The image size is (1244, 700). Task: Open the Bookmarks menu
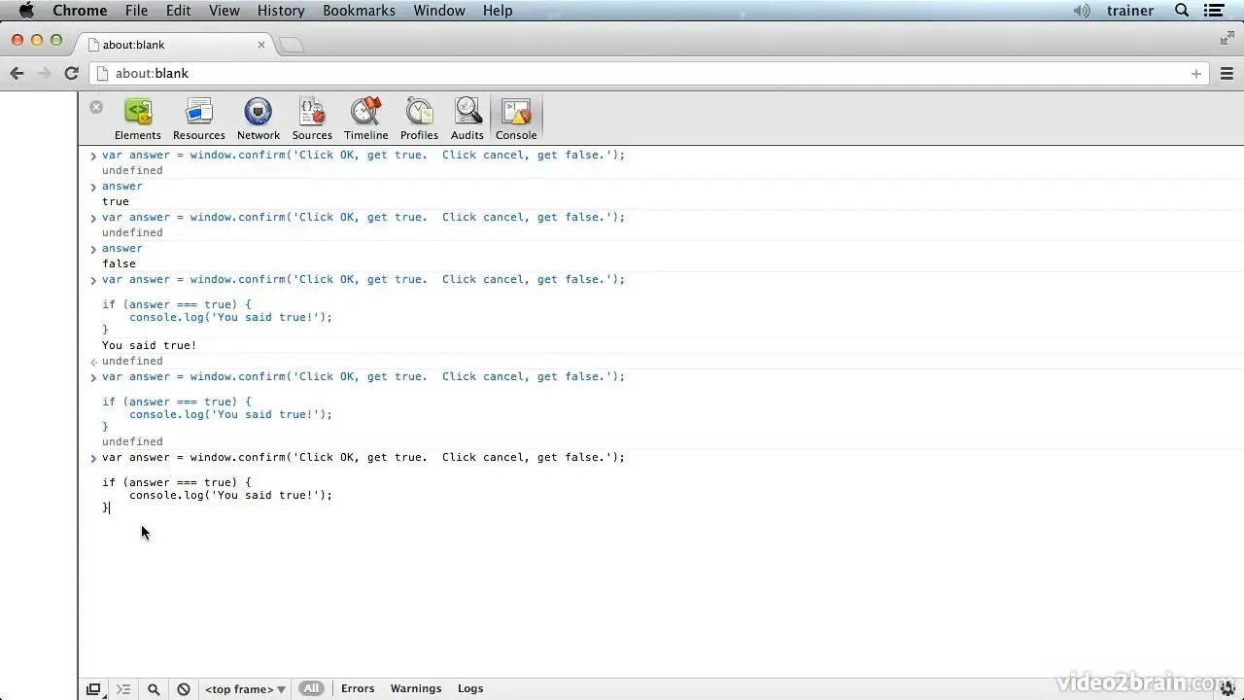click(359, 11)
